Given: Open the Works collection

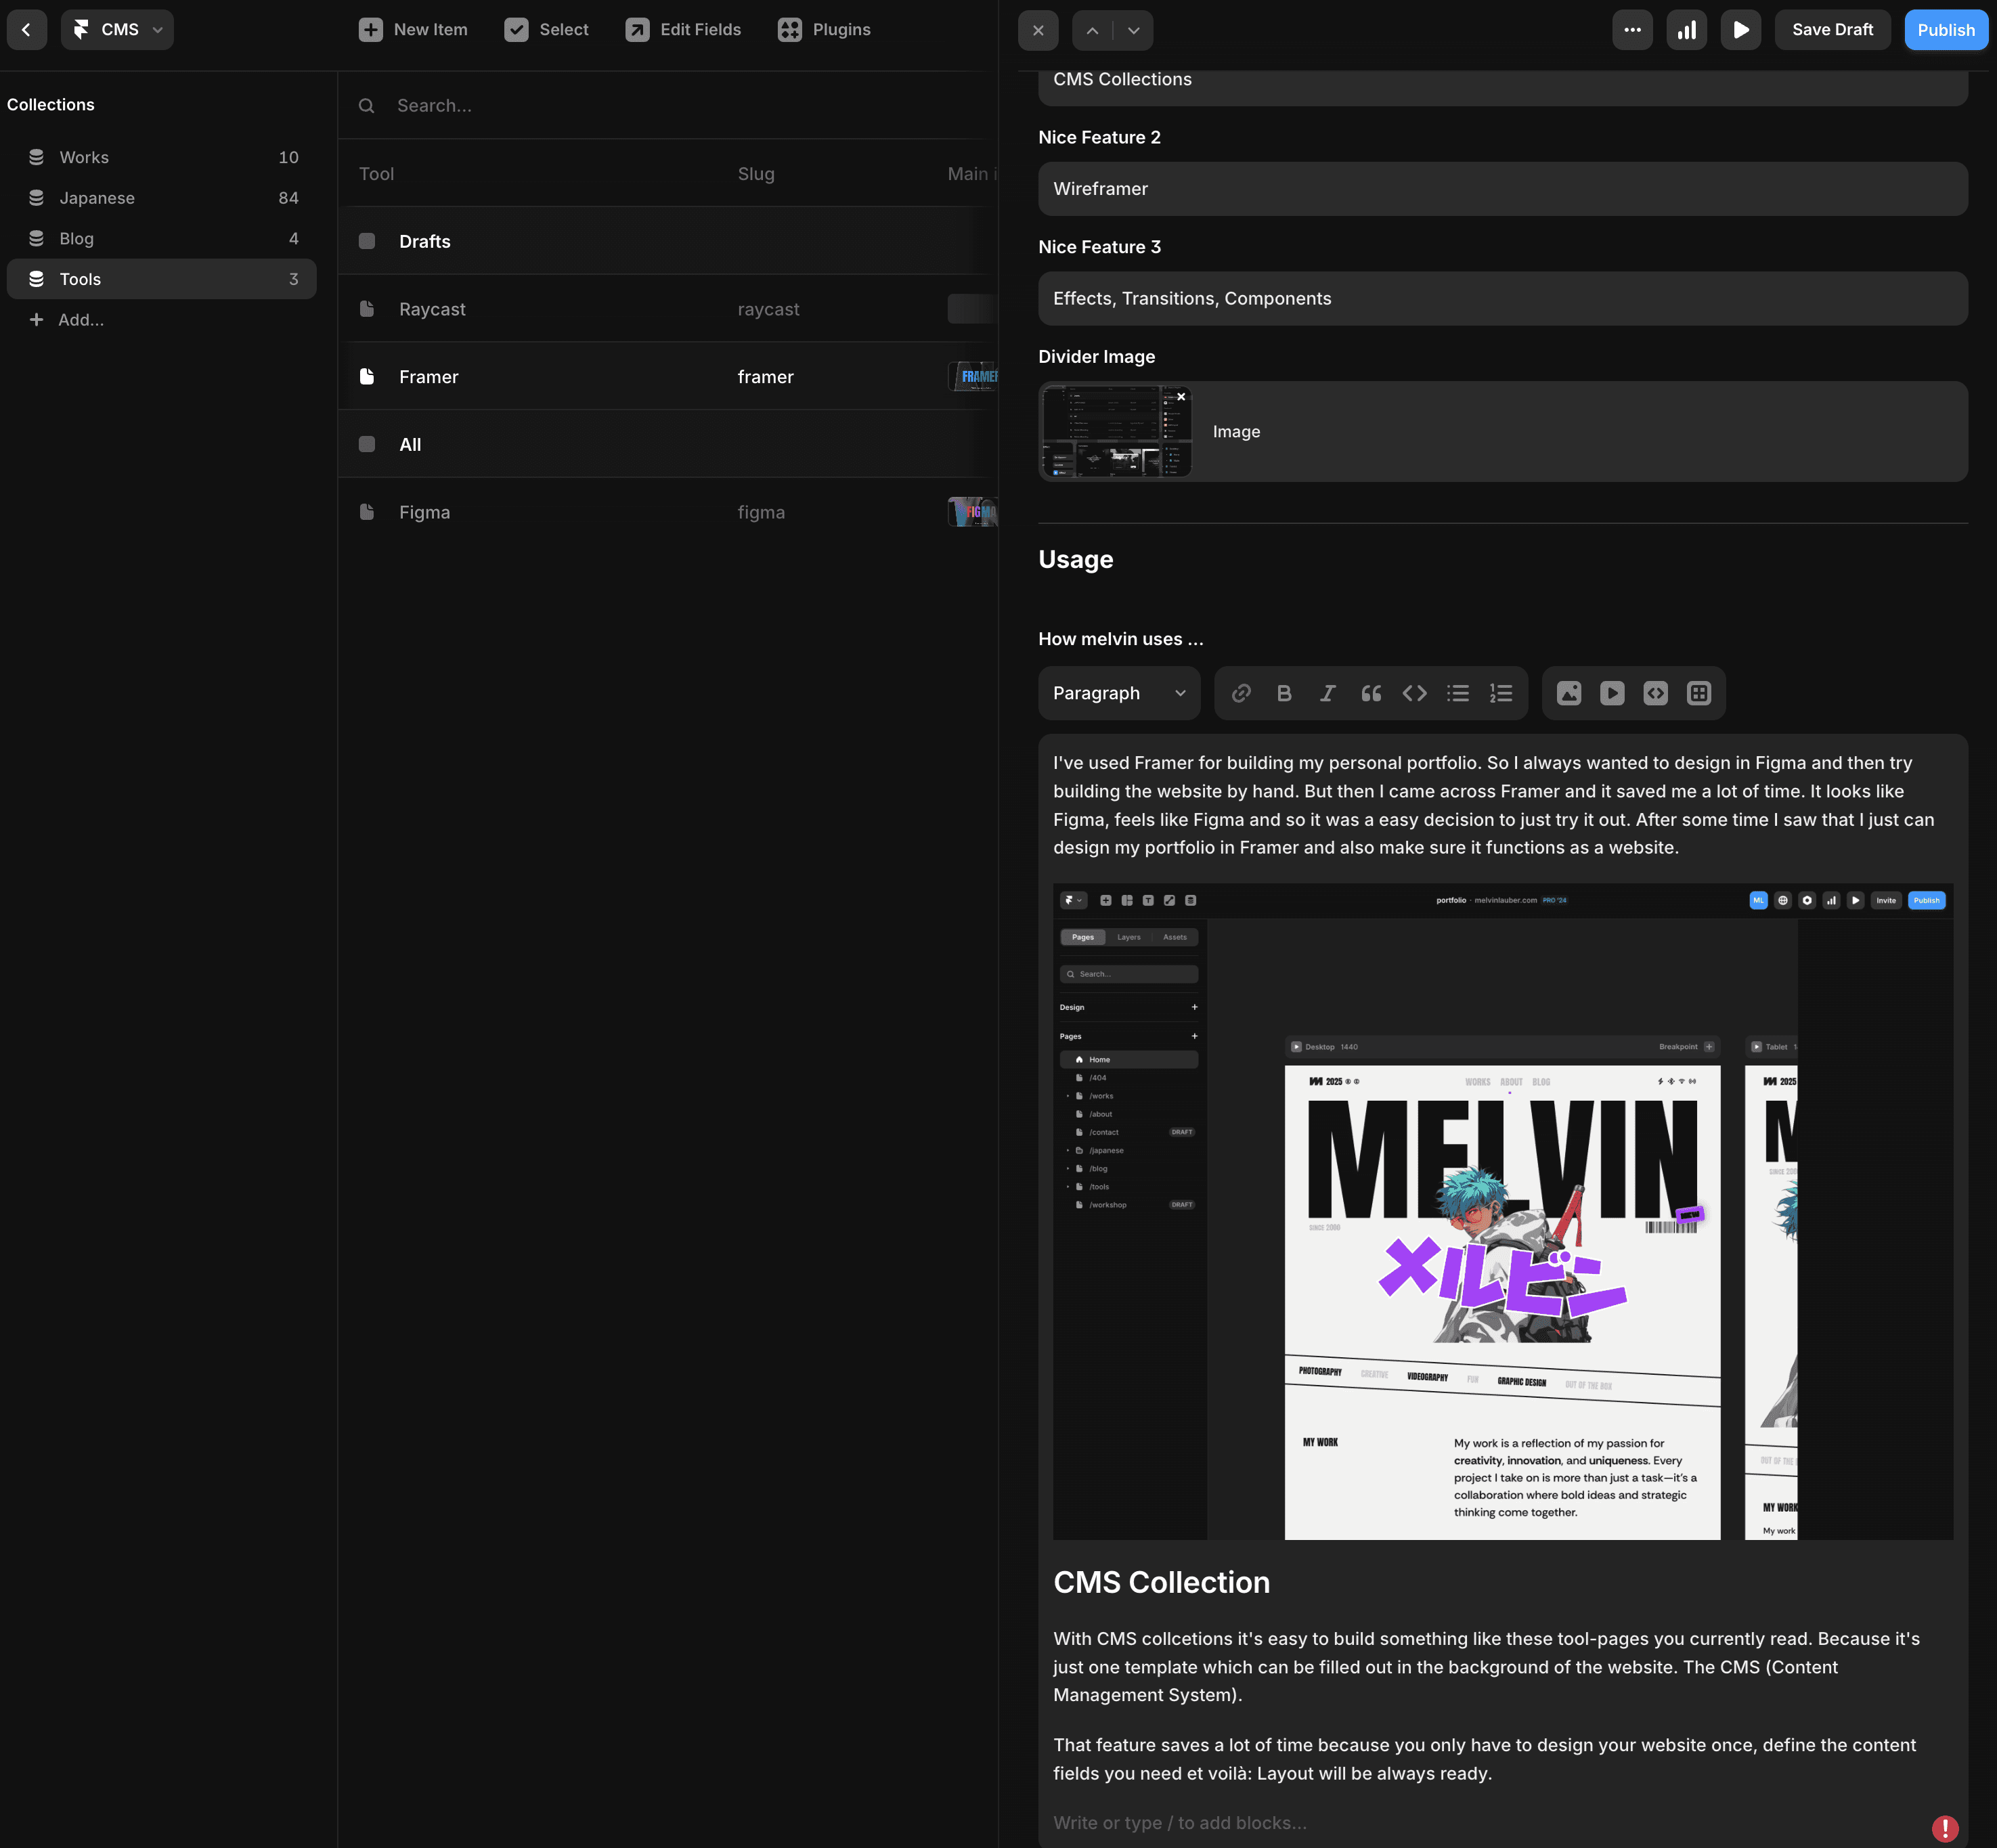Looking at the screenshot, I should point(84,157).
